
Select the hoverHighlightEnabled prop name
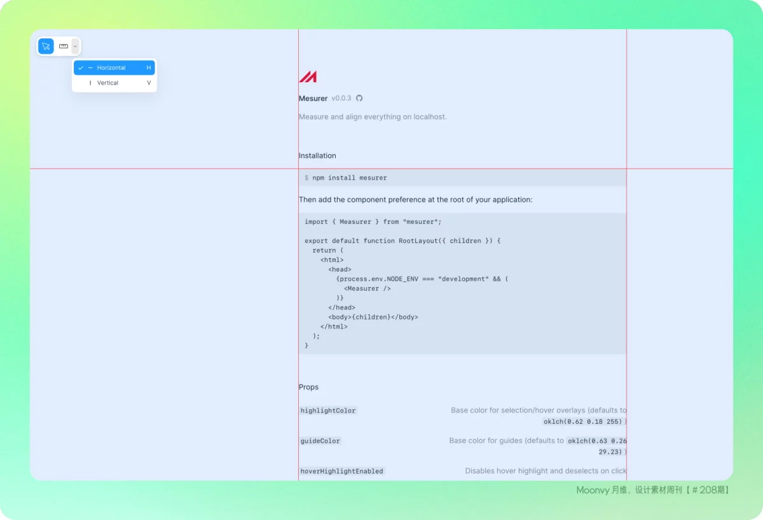click(x=342, y=471)
